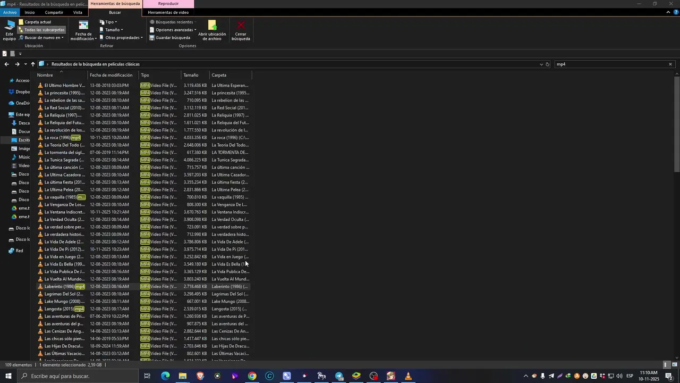Switch to details view icon in status bar
Image resolution: width=680 pixels, height=383 pixels.
666,365
